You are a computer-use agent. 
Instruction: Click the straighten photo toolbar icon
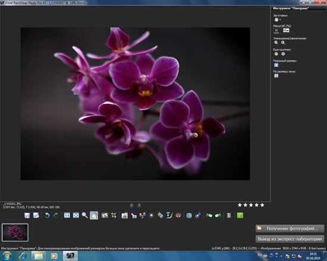click(105, 215)
